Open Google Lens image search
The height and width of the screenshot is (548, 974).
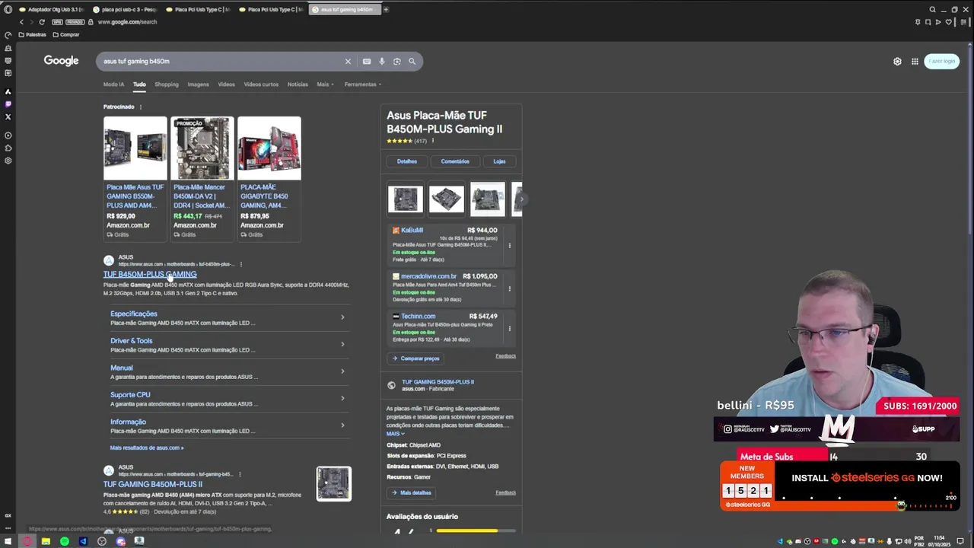[396, 61]
